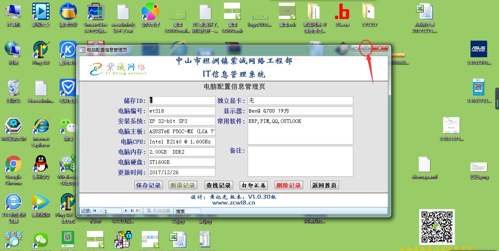
Task: Click the red 删除记录 button
Action: click(x=289, y=185)
